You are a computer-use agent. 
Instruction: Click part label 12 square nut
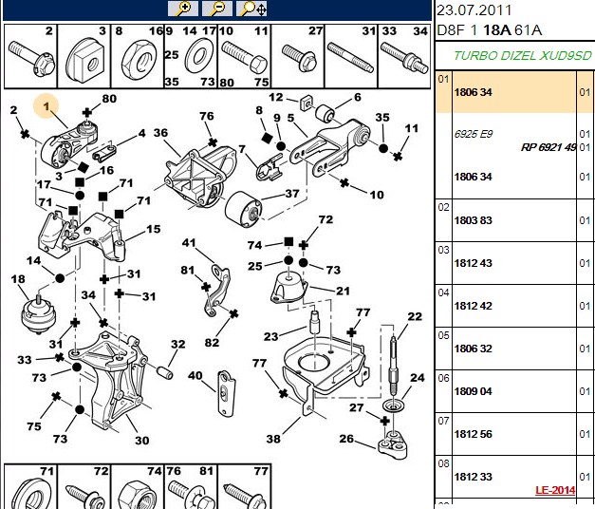tap(276, 97)
